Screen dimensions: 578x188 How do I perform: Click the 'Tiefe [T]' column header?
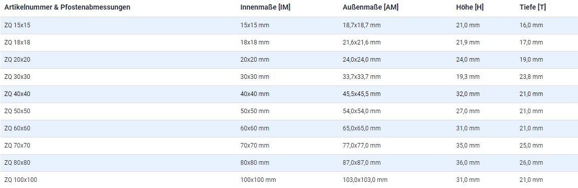[x=532, y=8]
